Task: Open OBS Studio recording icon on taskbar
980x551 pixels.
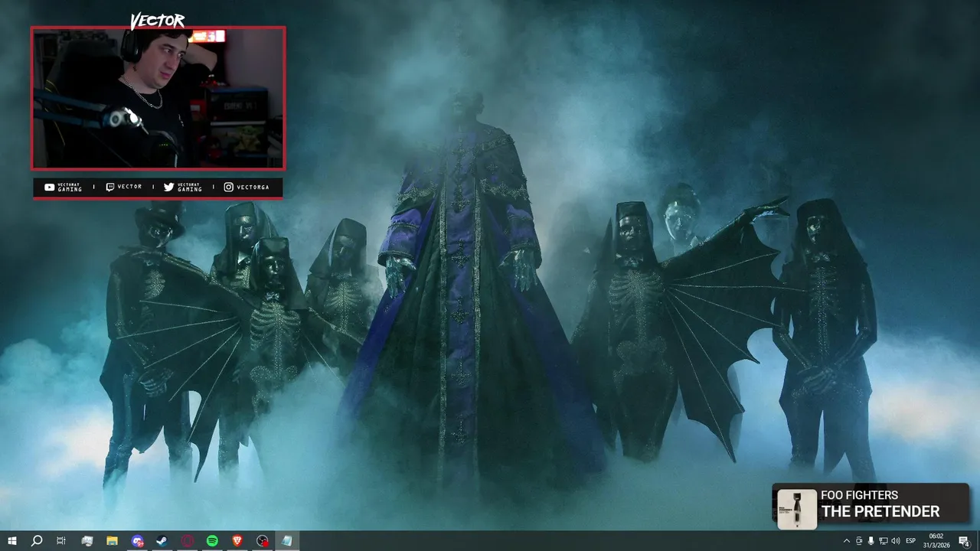Action: pyautogui.click(x=263, y=541)
